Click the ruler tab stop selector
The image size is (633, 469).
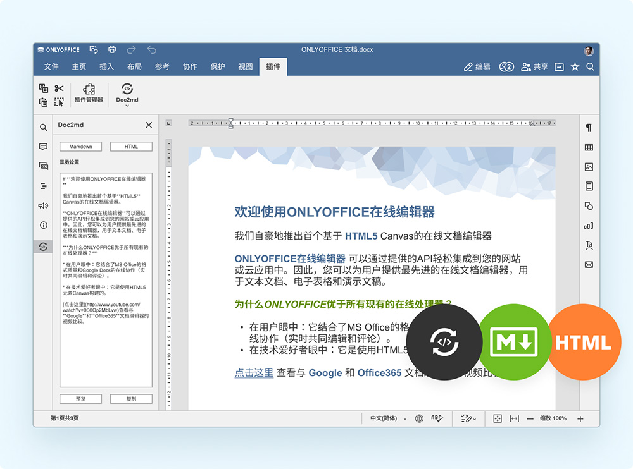[169, 123]
